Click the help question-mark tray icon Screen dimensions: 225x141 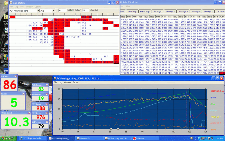(192, 138)
